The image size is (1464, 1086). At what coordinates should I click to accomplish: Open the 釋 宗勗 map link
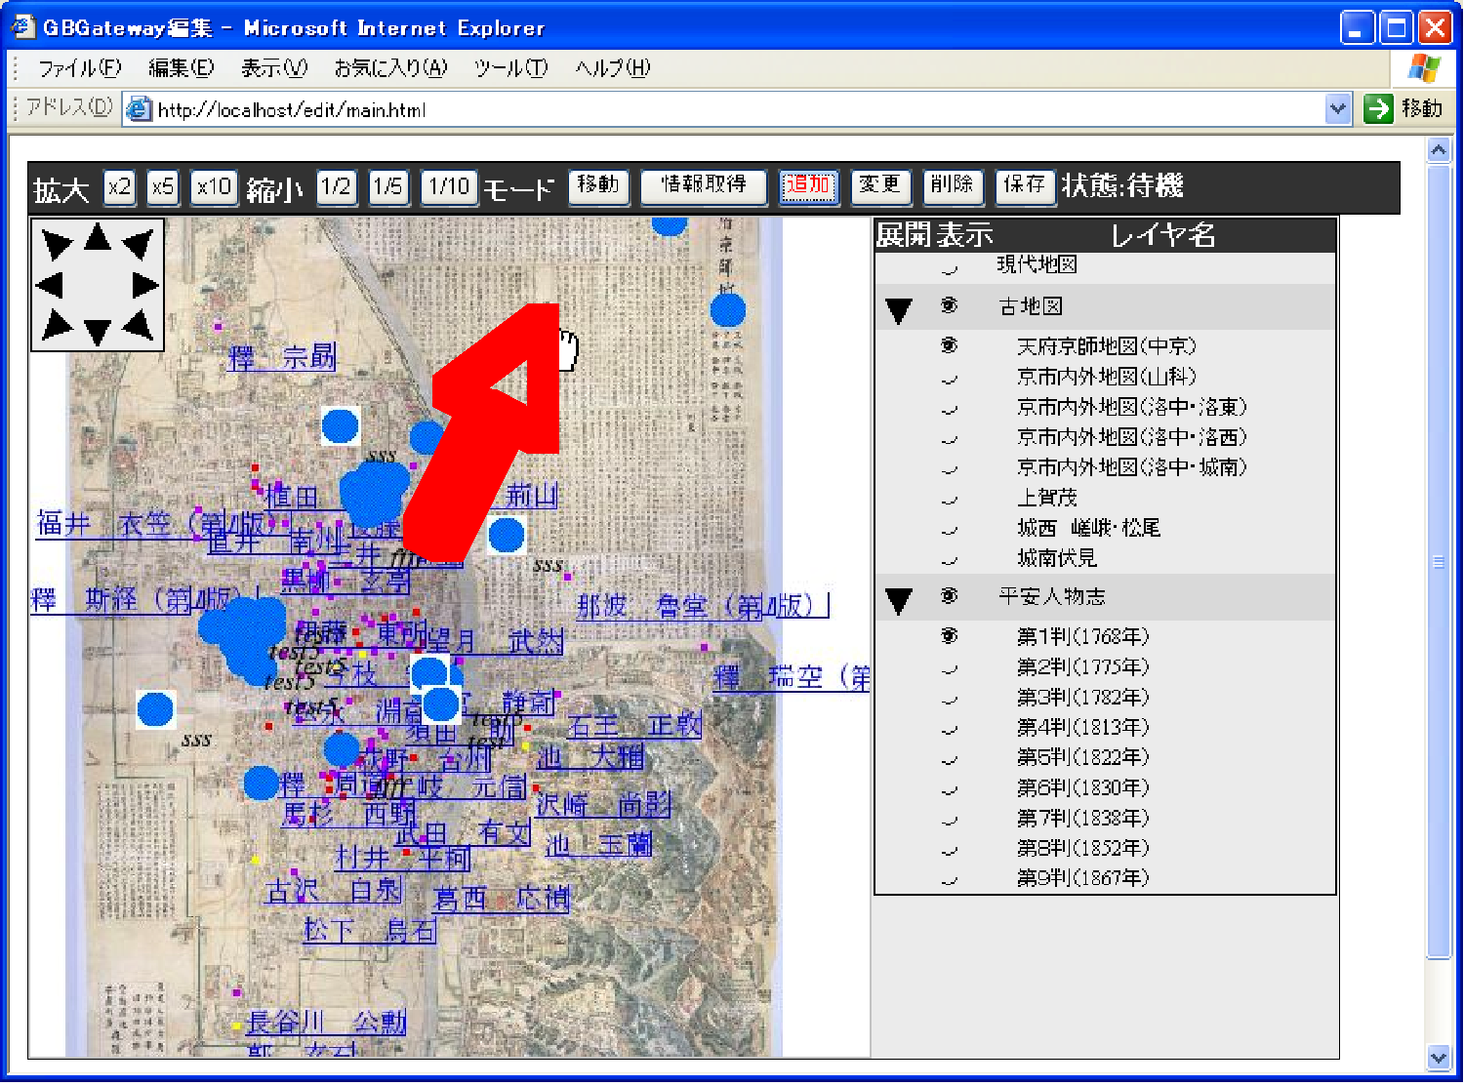pyautogui.click(x=282, y=358)
